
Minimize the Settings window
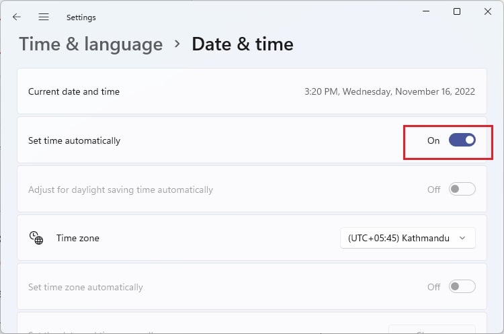click(426, 11)
